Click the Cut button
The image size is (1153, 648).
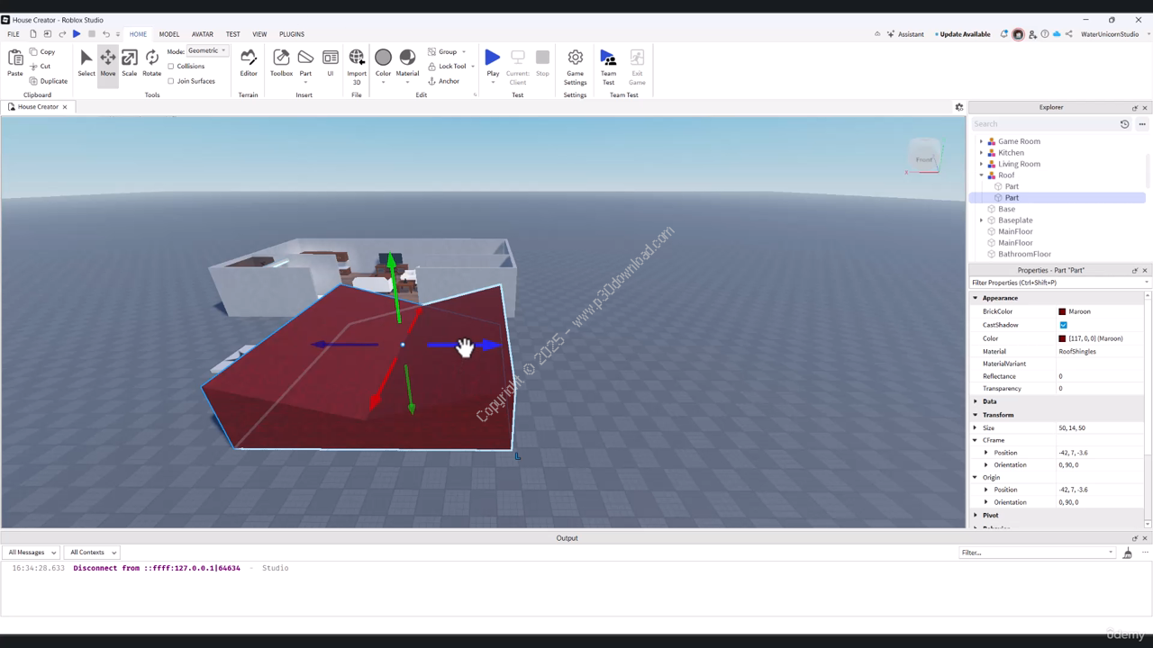point(41,67)
